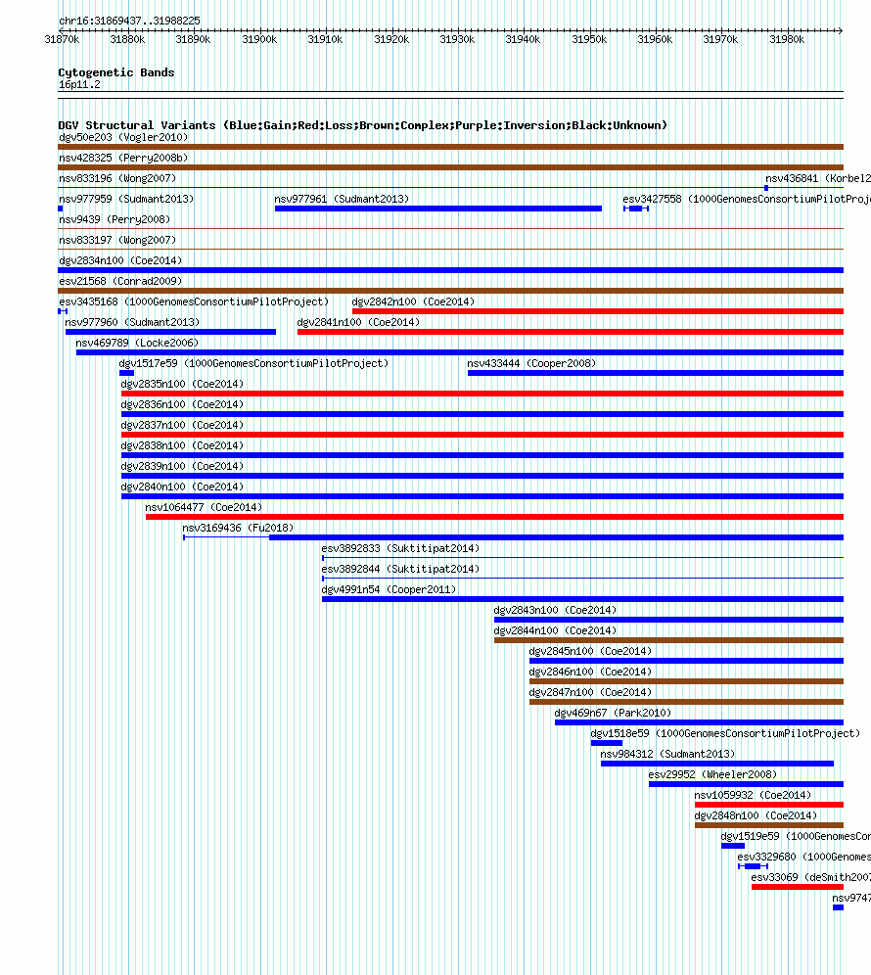Screen dimensions: 871x975
Task: Click the dgv4991n54 (Cooper2011) label
Action: coord(389,589)
